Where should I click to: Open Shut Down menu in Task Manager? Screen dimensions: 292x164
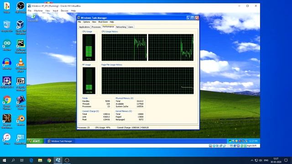tap(103, 22)
